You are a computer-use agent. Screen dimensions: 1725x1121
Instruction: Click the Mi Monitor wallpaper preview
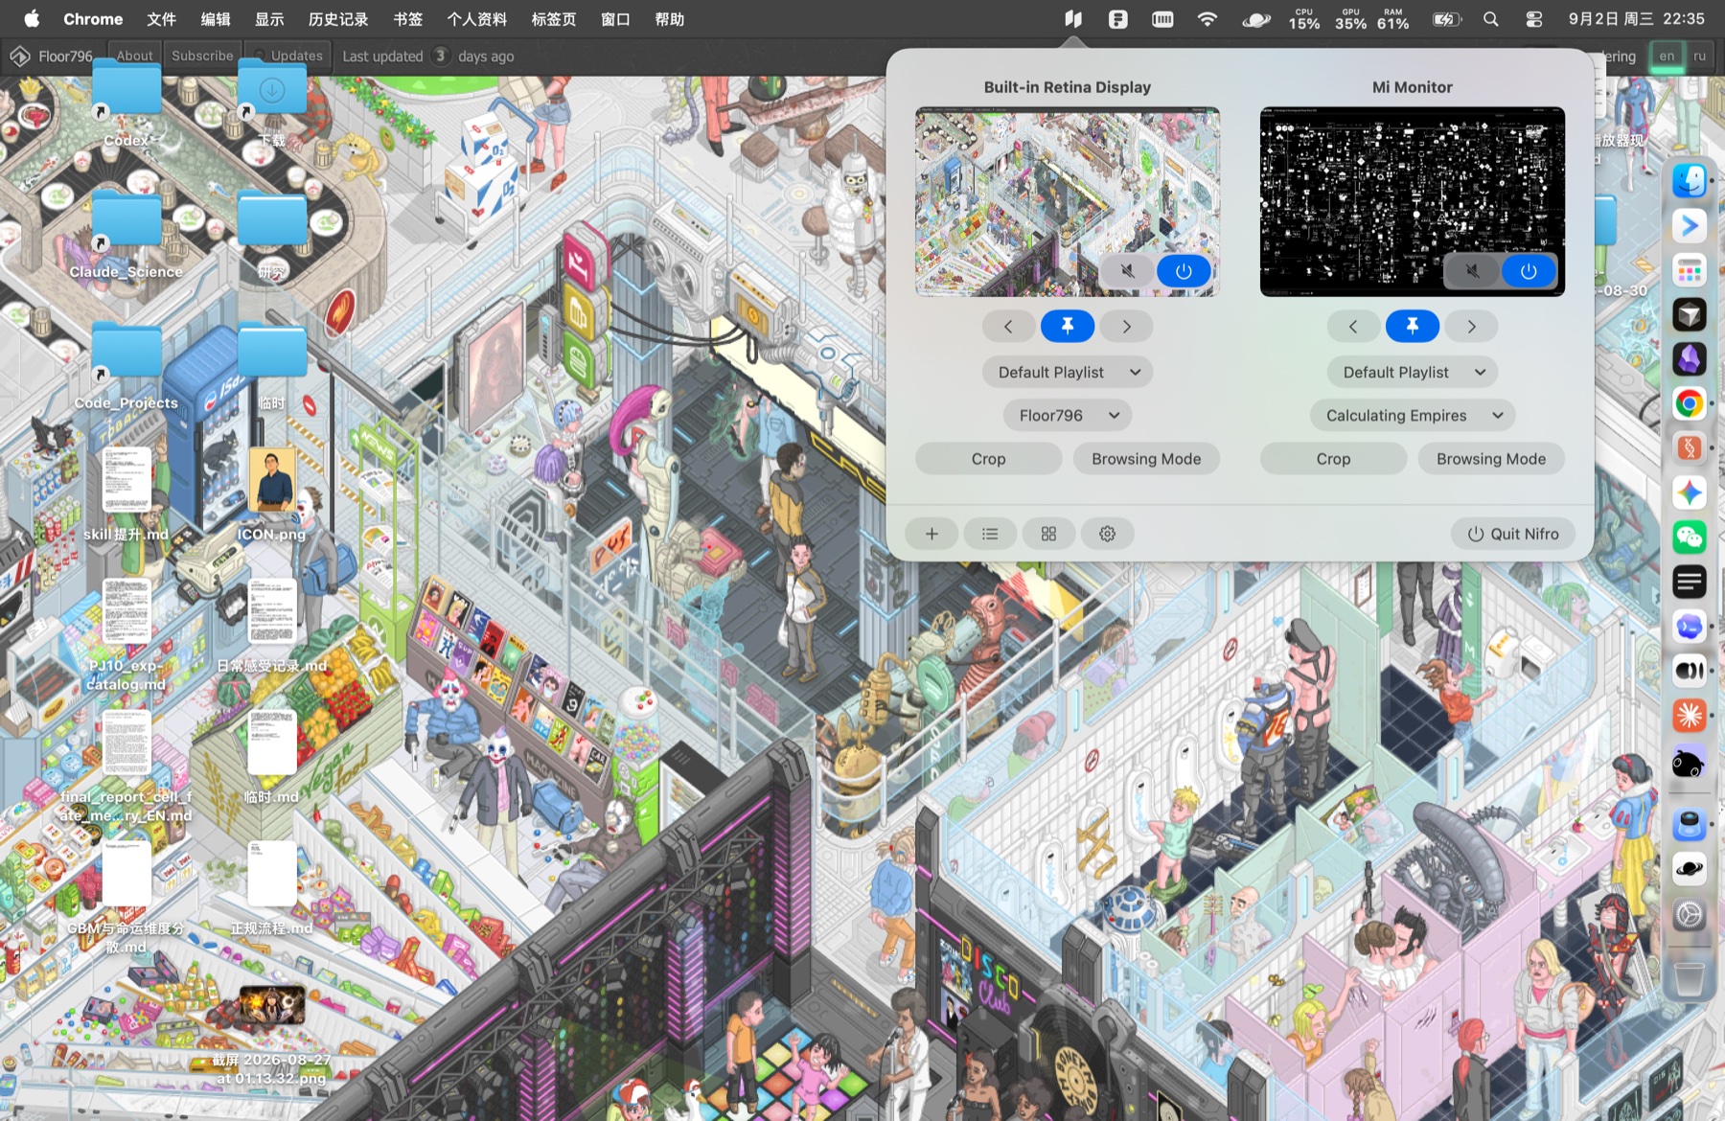1413,201
